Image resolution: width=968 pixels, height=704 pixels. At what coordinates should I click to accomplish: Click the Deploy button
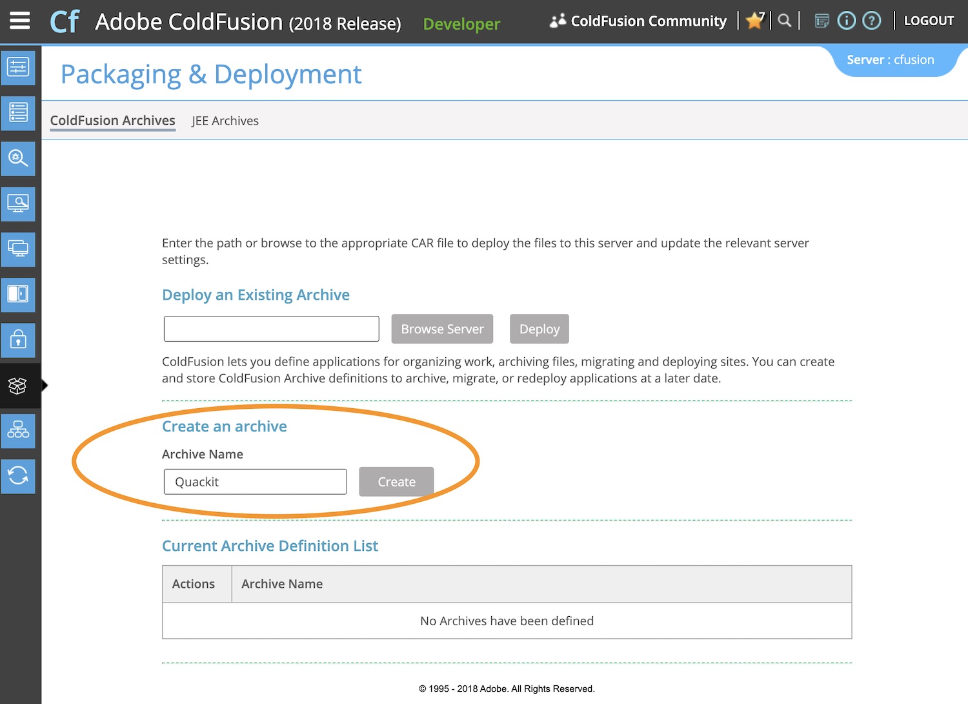539,329
